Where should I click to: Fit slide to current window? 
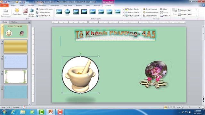pyautogui.click(x=203, y=107)
